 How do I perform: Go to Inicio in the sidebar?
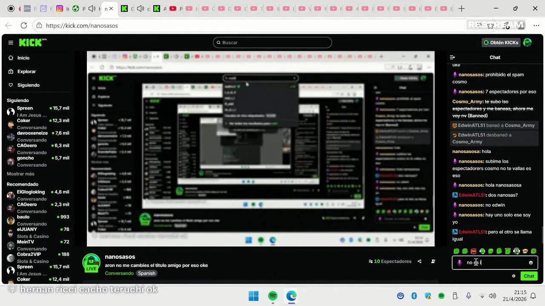(23, 58)
